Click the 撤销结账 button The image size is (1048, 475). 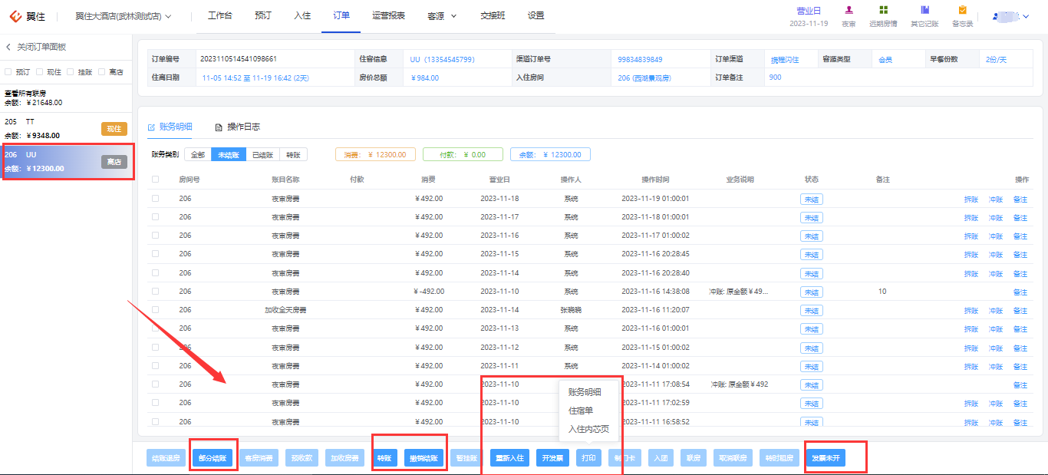[x=423, y=458]
